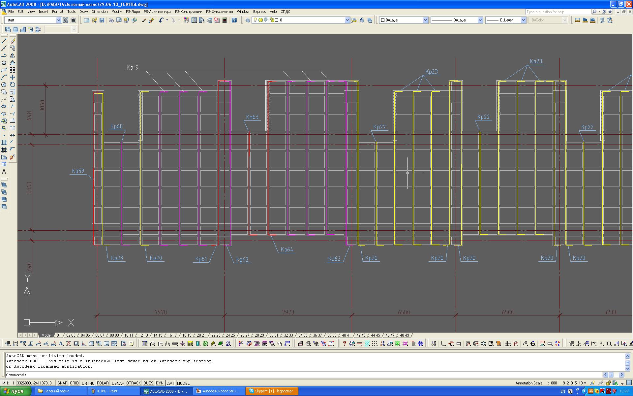The height and width of the screenshot is (396, 633).
Task: Expand the ByLayer color dropdown
Action: tap(425, 20)
